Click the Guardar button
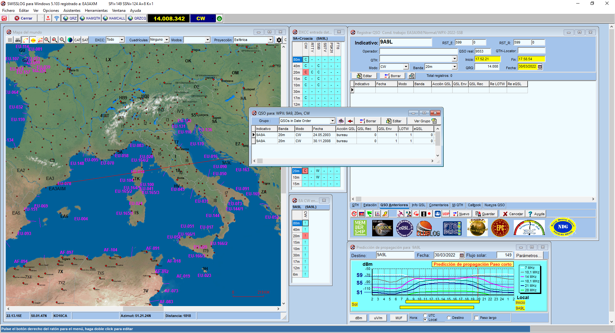 point(485,214)
